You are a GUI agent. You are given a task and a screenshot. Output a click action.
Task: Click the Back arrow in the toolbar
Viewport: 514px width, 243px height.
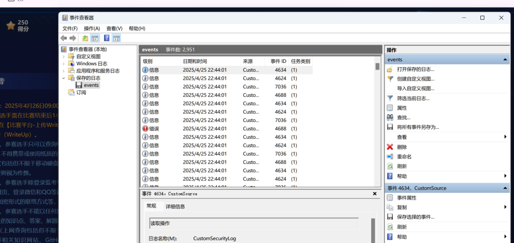tap(64, 38)
